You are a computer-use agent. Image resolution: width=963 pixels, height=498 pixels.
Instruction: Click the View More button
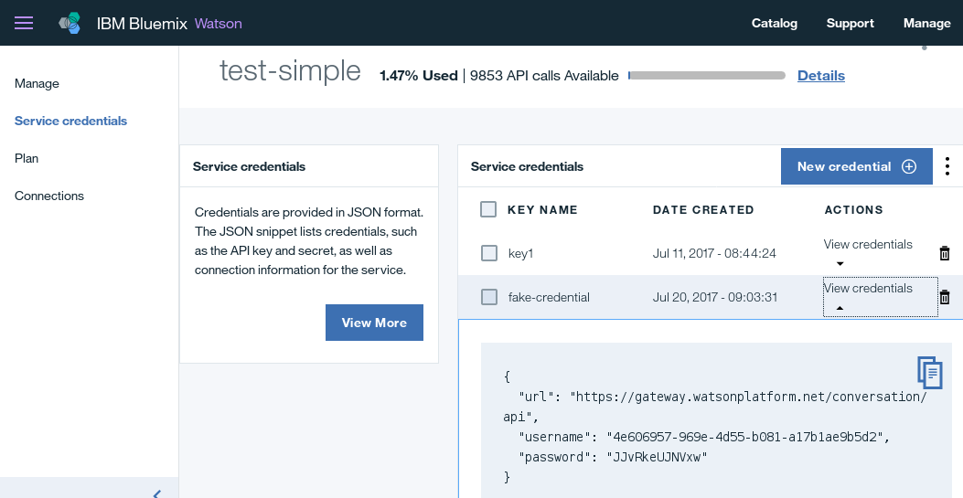(374, 323)
